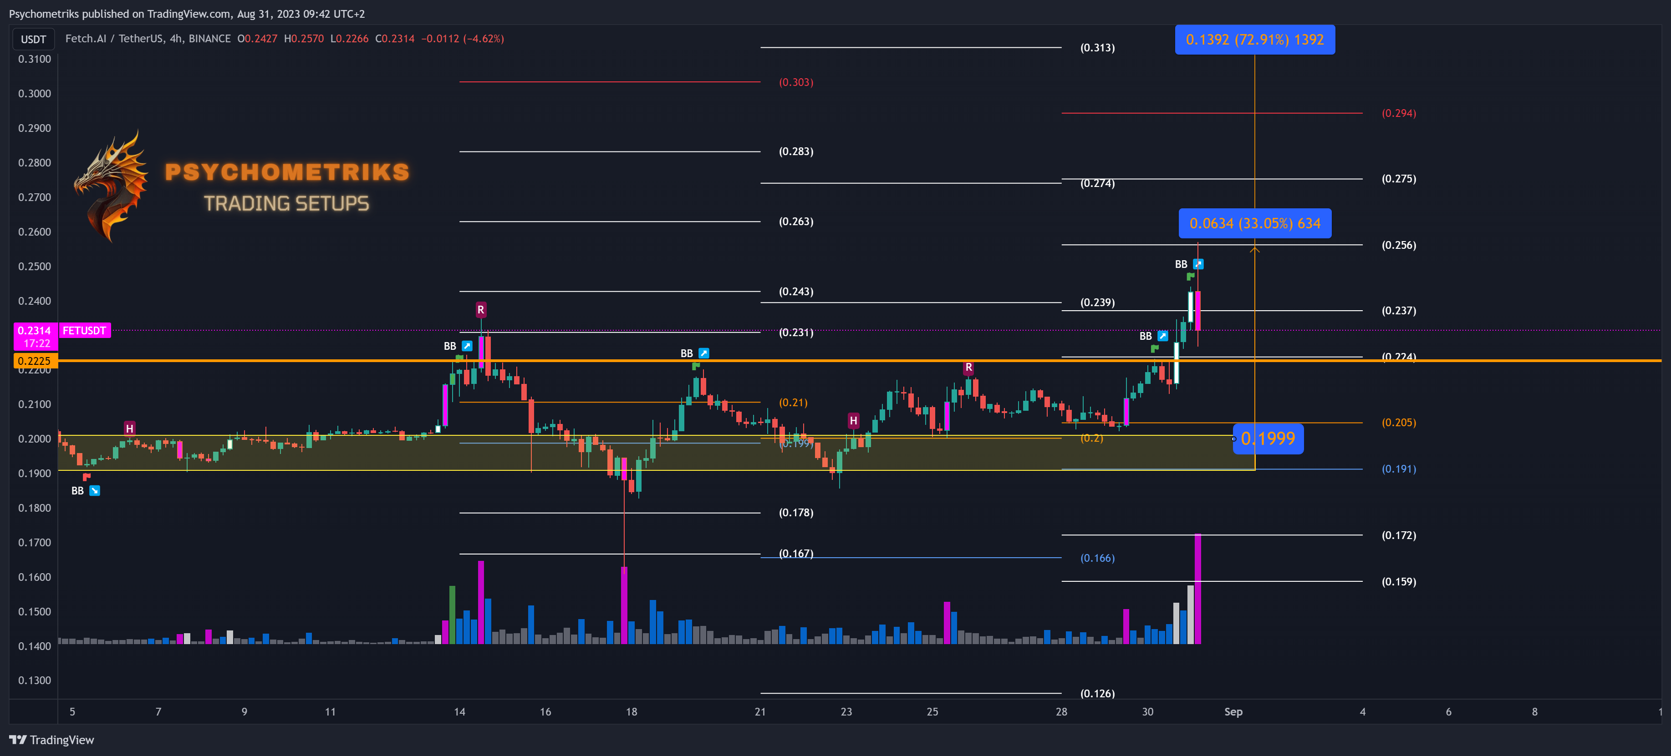Click the orange 0.2225 price axis label

pyautogui.click(x=36, y=361)
